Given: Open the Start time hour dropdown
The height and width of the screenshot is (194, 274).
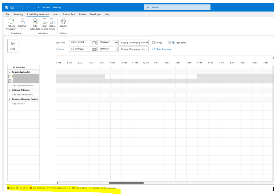Looking at the screenshot, I should (x=116, y=42).
